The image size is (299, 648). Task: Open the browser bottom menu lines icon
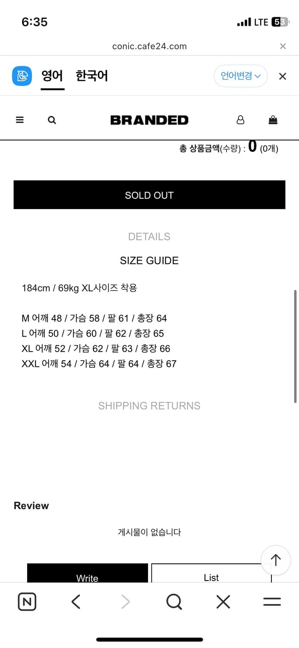(272, 602)
